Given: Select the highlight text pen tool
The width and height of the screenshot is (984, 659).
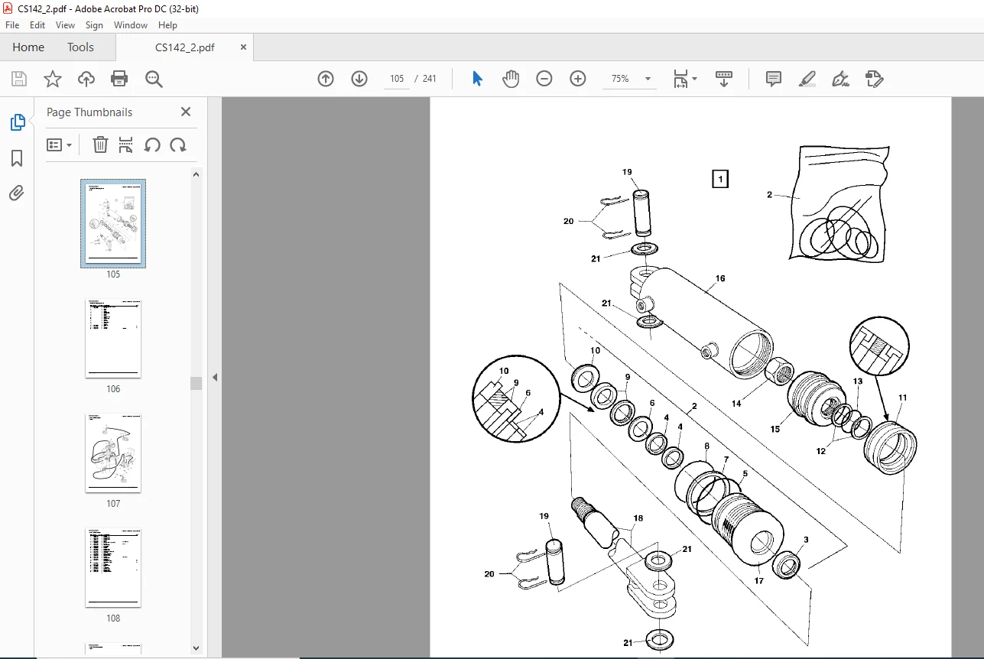Looking at the screenshot, I should pos(807,79).
